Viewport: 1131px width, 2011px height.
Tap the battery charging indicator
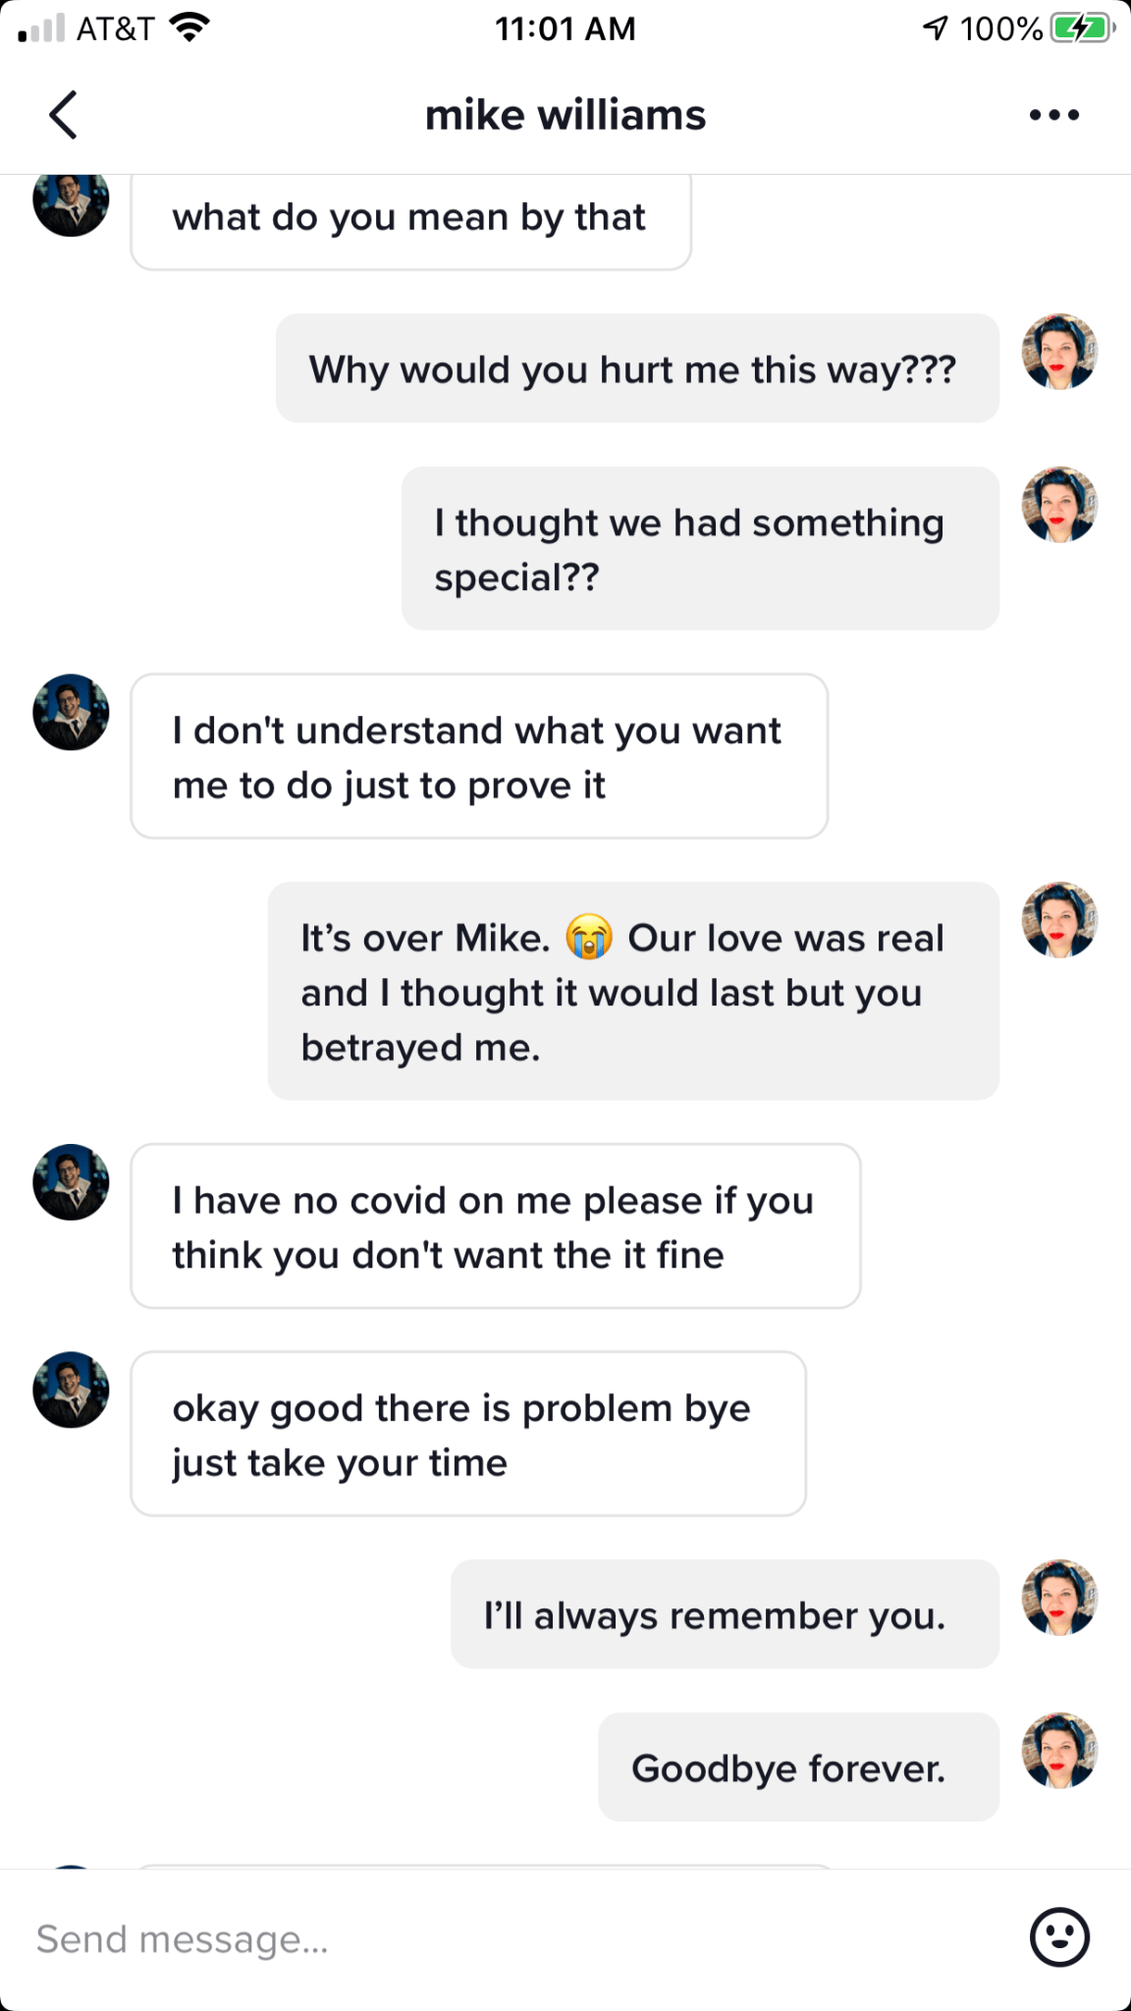(1082, 28)
